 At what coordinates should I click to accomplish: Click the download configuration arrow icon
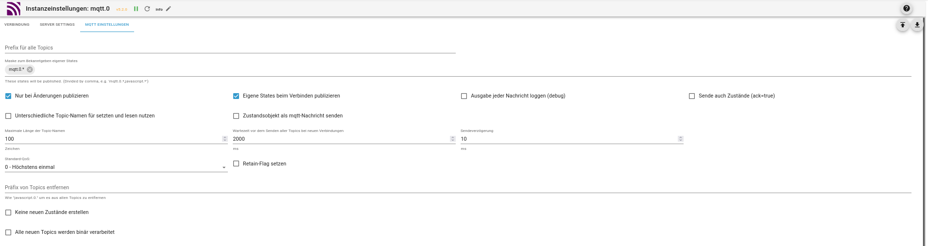[x=917, y=25]
